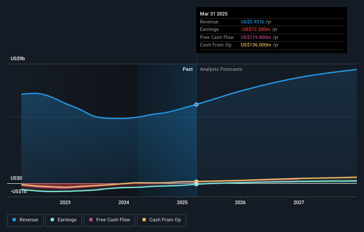Select the 2026 x-axis label

click(240, 202)
